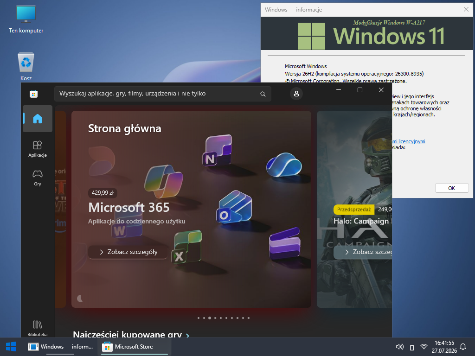Click the Przedsprzedaż badge on Halo card
Screen dimensions: 475x356
click(354, 210)
